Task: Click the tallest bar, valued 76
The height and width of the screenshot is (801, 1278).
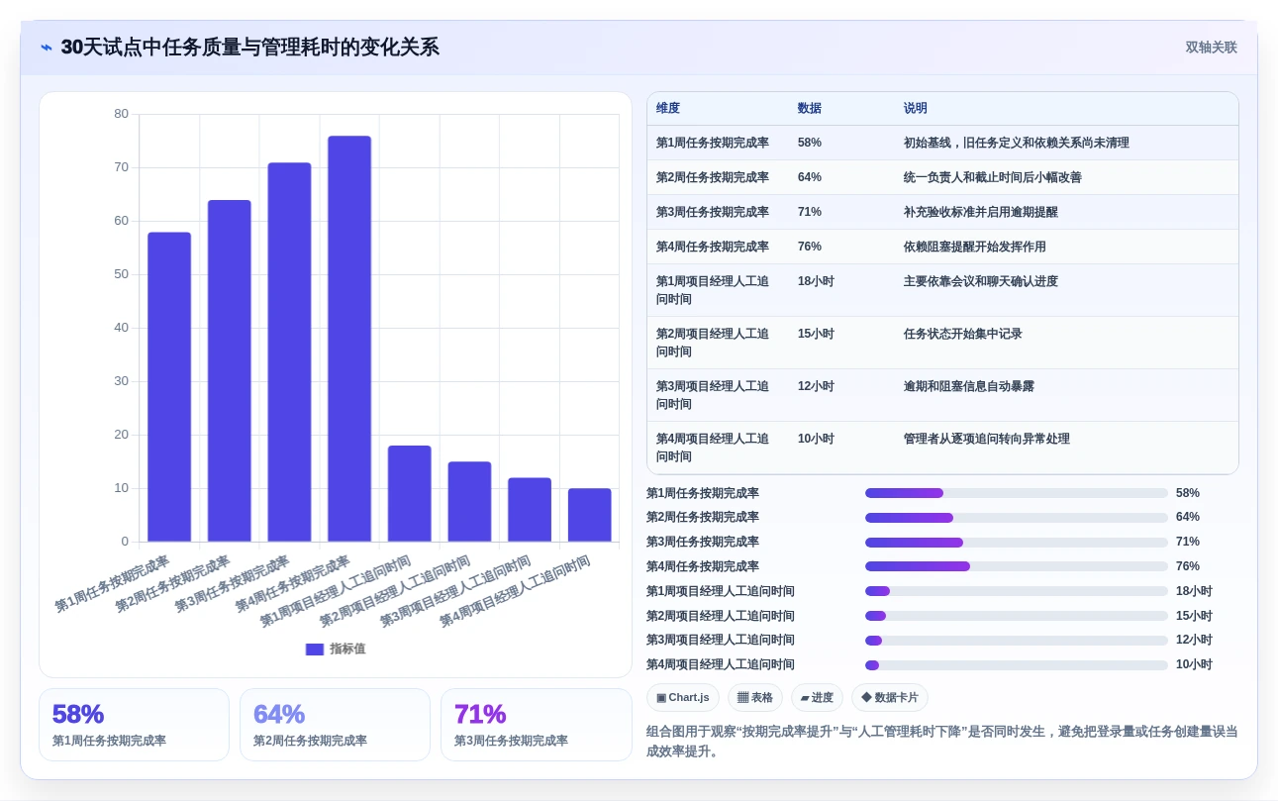Action: click(349, 339)
